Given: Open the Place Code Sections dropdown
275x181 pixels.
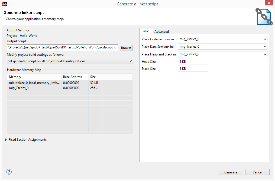Looking at the screenshot, I should point(222,39).
